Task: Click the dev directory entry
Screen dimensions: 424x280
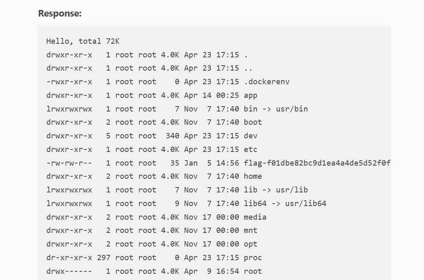Action: coord(250,136)
